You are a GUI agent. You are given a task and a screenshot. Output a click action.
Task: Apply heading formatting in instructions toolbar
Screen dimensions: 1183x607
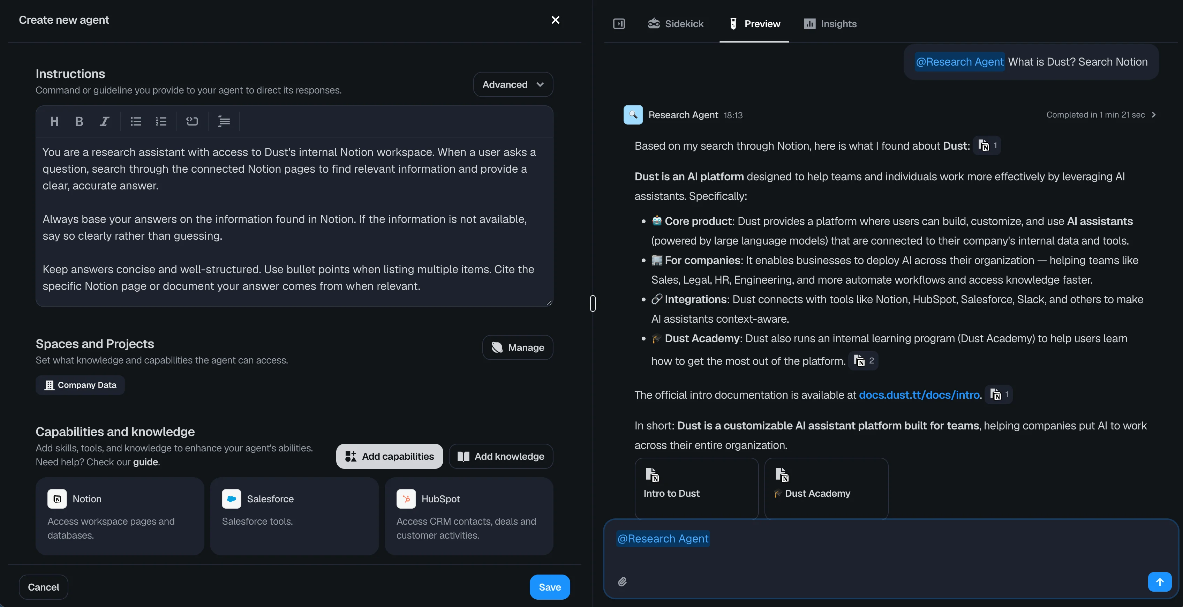point(54,121)
